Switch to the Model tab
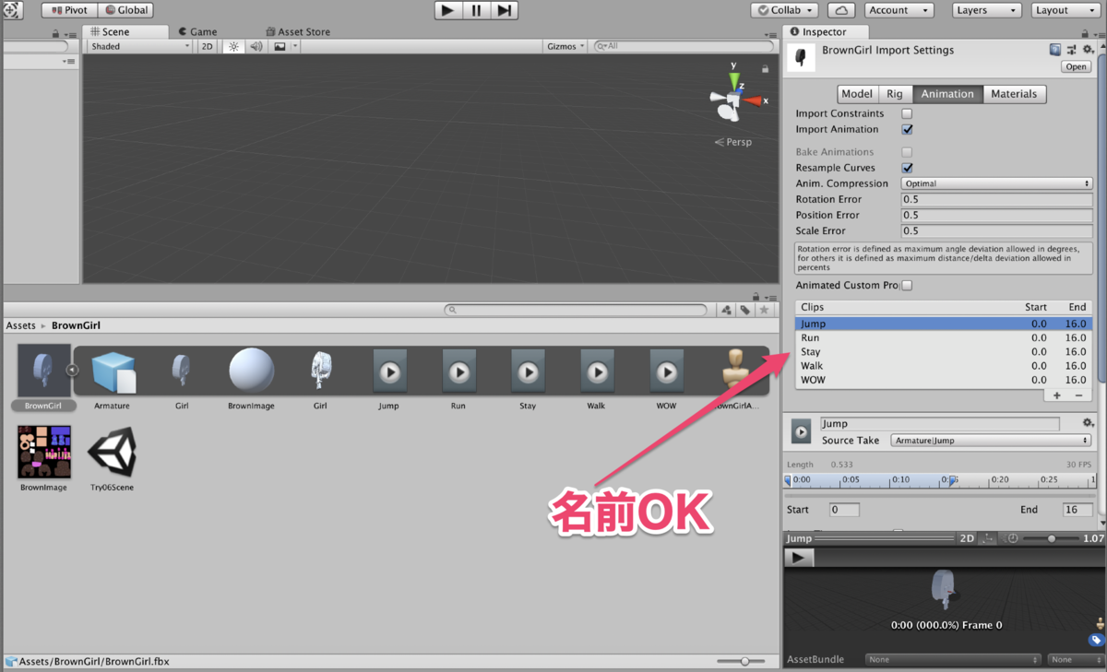The width and height of the screenshot is (1107, 672). coord(857,94)
